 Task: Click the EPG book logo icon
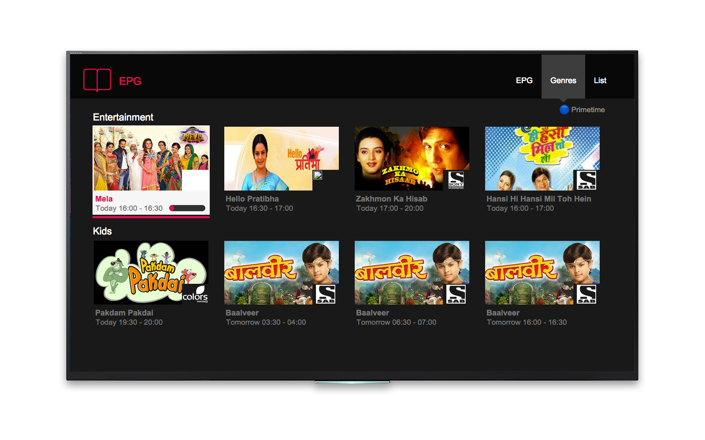click(97, 80)
